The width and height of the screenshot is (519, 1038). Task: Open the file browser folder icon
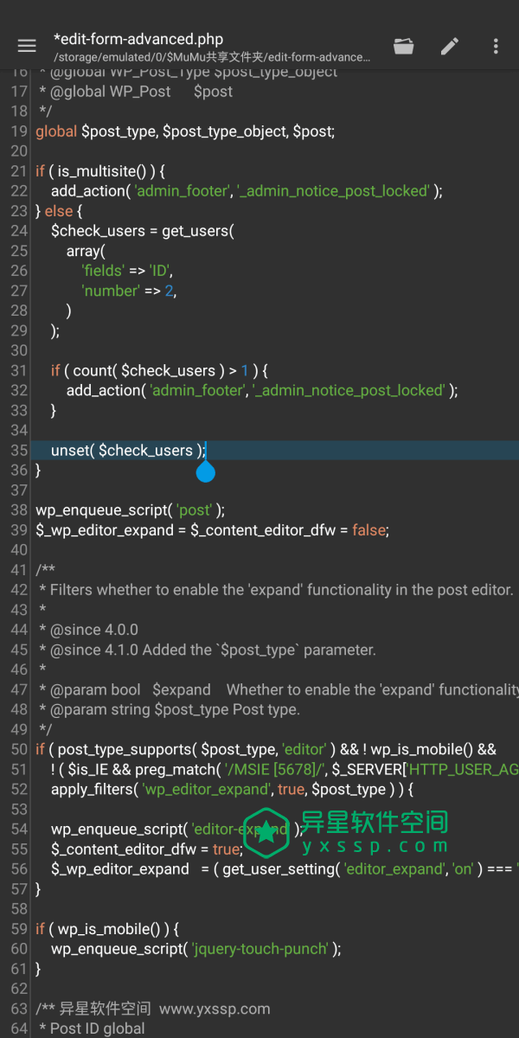(x=404, y=46)
